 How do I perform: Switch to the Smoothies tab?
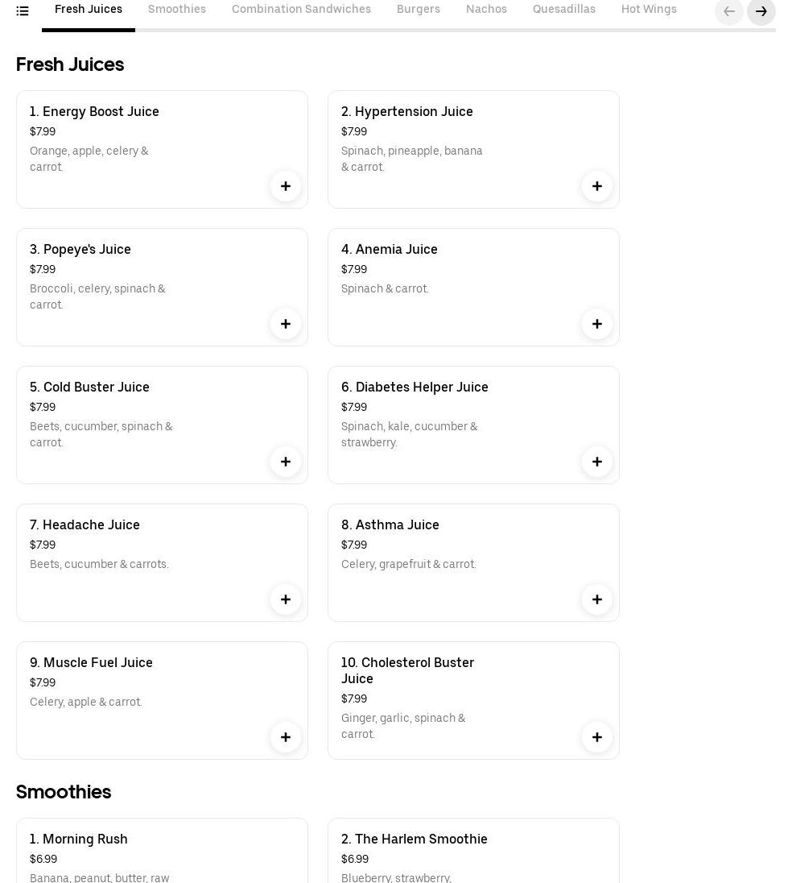[177, 10]
